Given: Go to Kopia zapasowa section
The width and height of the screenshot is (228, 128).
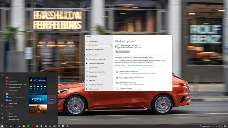Looking at the screenshot, I should (93, 68).
